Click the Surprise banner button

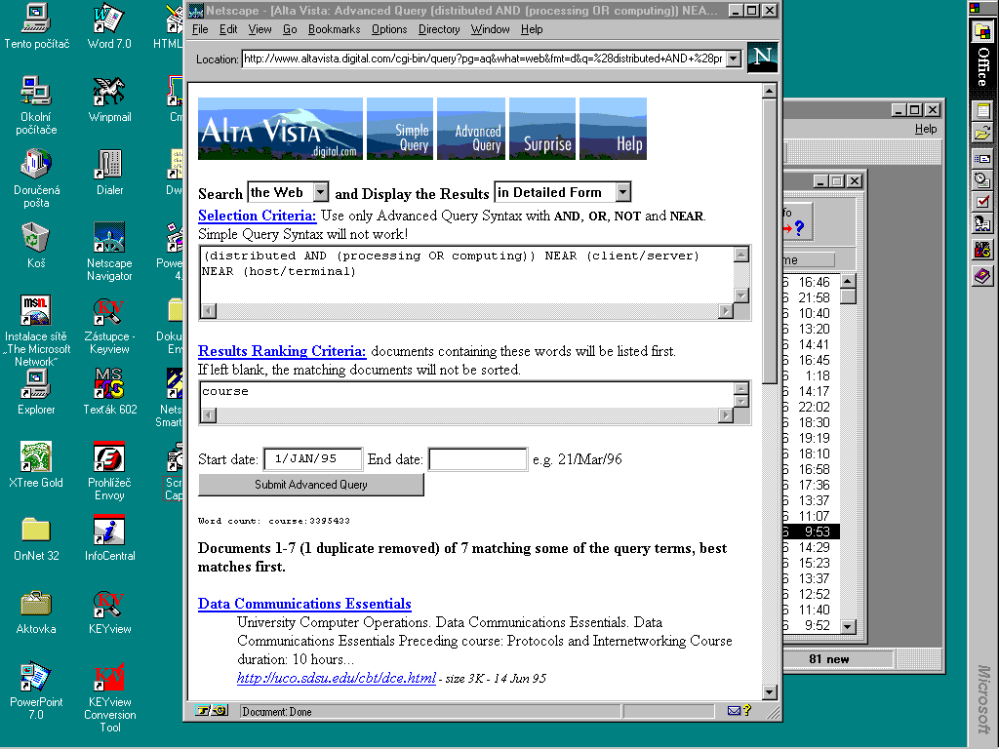(542, 129)
